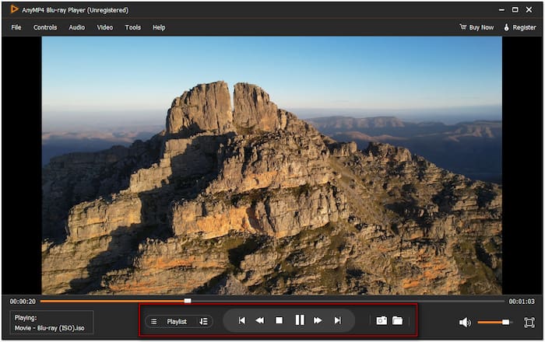Pause the video playback
The height and width of the screenshot is (342, 545).
click(299, 320)
